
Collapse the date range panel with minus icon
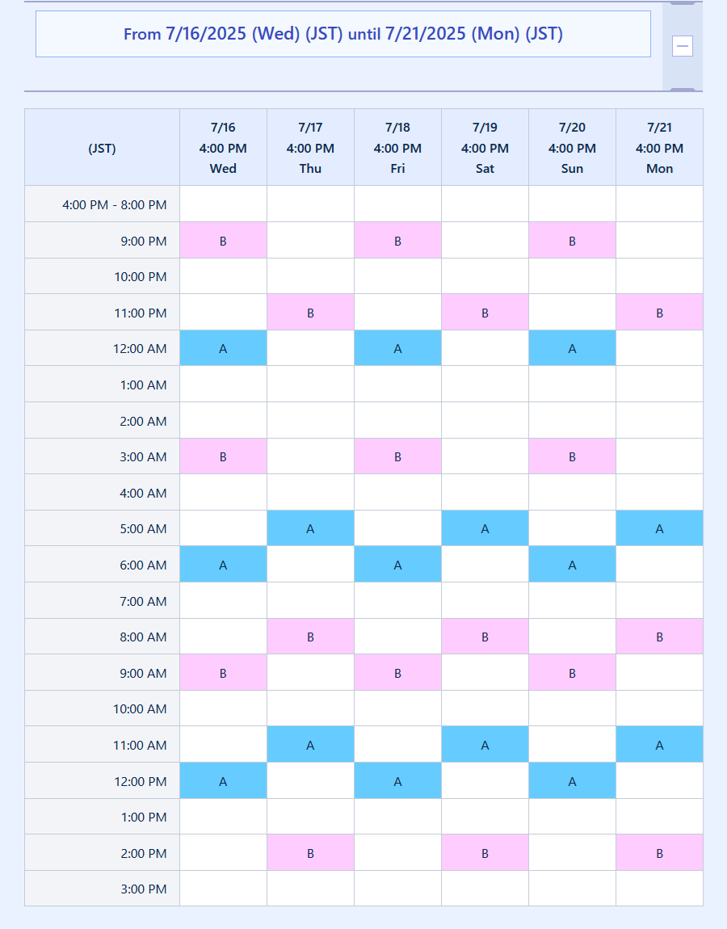(x=682, y=45)
